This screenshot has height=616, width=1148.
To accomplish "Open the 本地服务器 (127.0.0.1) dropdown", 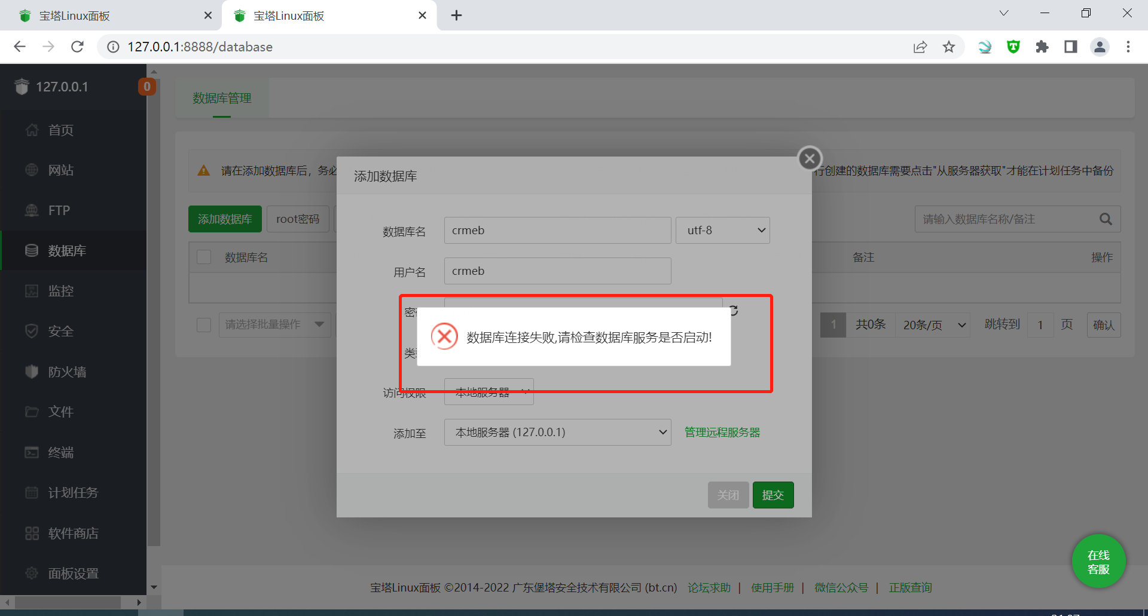I will point(557,432).
